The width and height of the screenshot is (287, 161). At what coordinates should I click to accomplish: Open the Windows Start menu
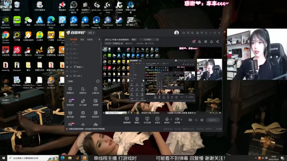(3, 158)
